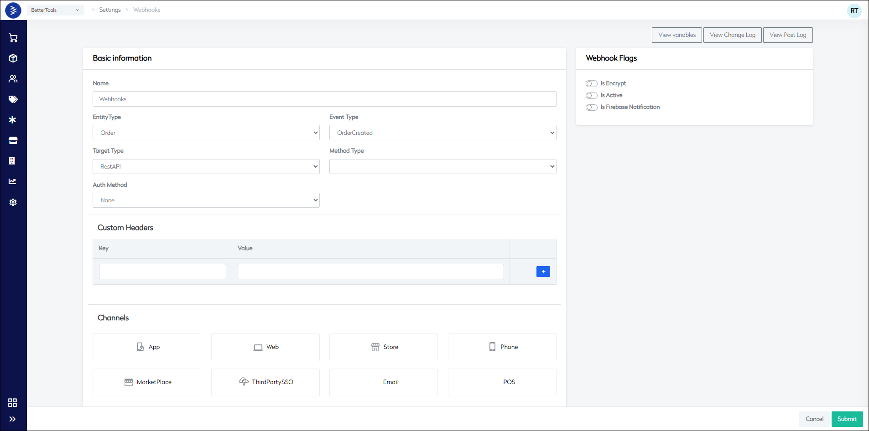Screen dimensions: 869x431
Task: Enable the Is Firebase Notification toggle
Action: tap(592, 107)
